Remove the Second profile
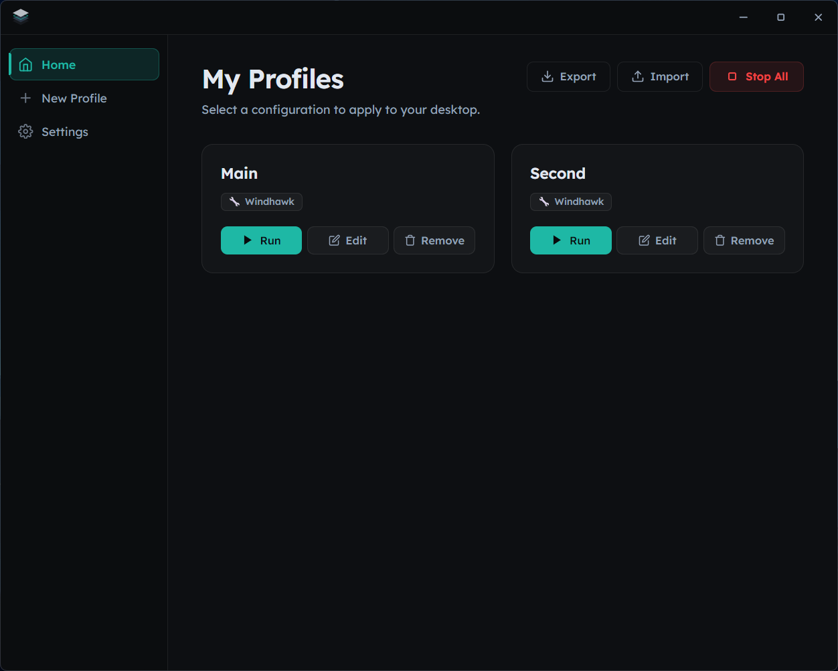The width and height of the screenshot is (838, 671). (x=744, y=240)
